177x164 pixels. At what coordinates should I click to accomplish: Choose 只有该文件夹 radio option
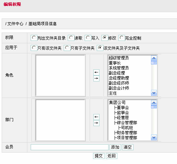coord(34,48)
